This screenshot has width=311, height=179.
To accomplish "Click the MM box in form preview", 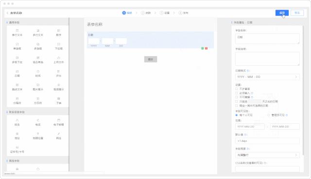I will point(107,41).
